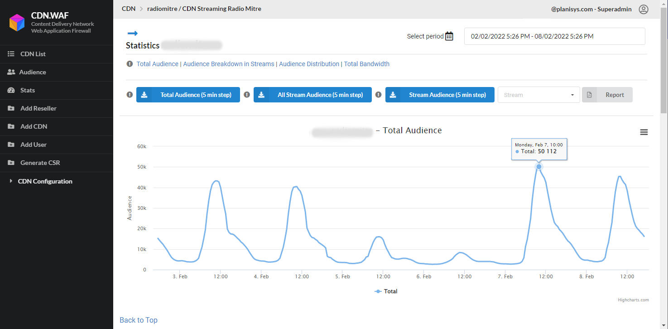This screenshot has height=329, width=668.
Task: Select Add Reseller in sidebar
Action: click(57, 108)
